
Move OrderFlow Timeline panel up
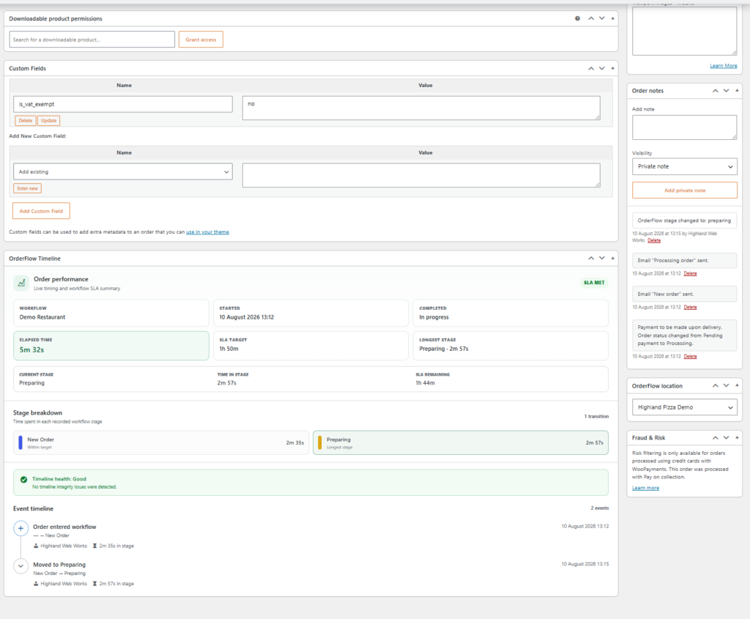coord(591,259)
